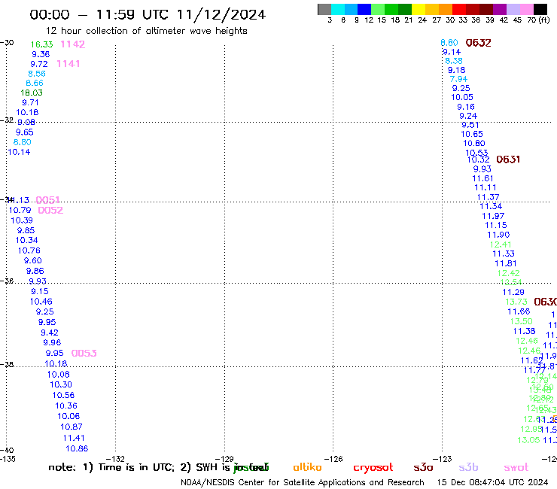Click the 10.05 wave height value
This screenshot has width=557, height=489.
[x=462, y=97]
